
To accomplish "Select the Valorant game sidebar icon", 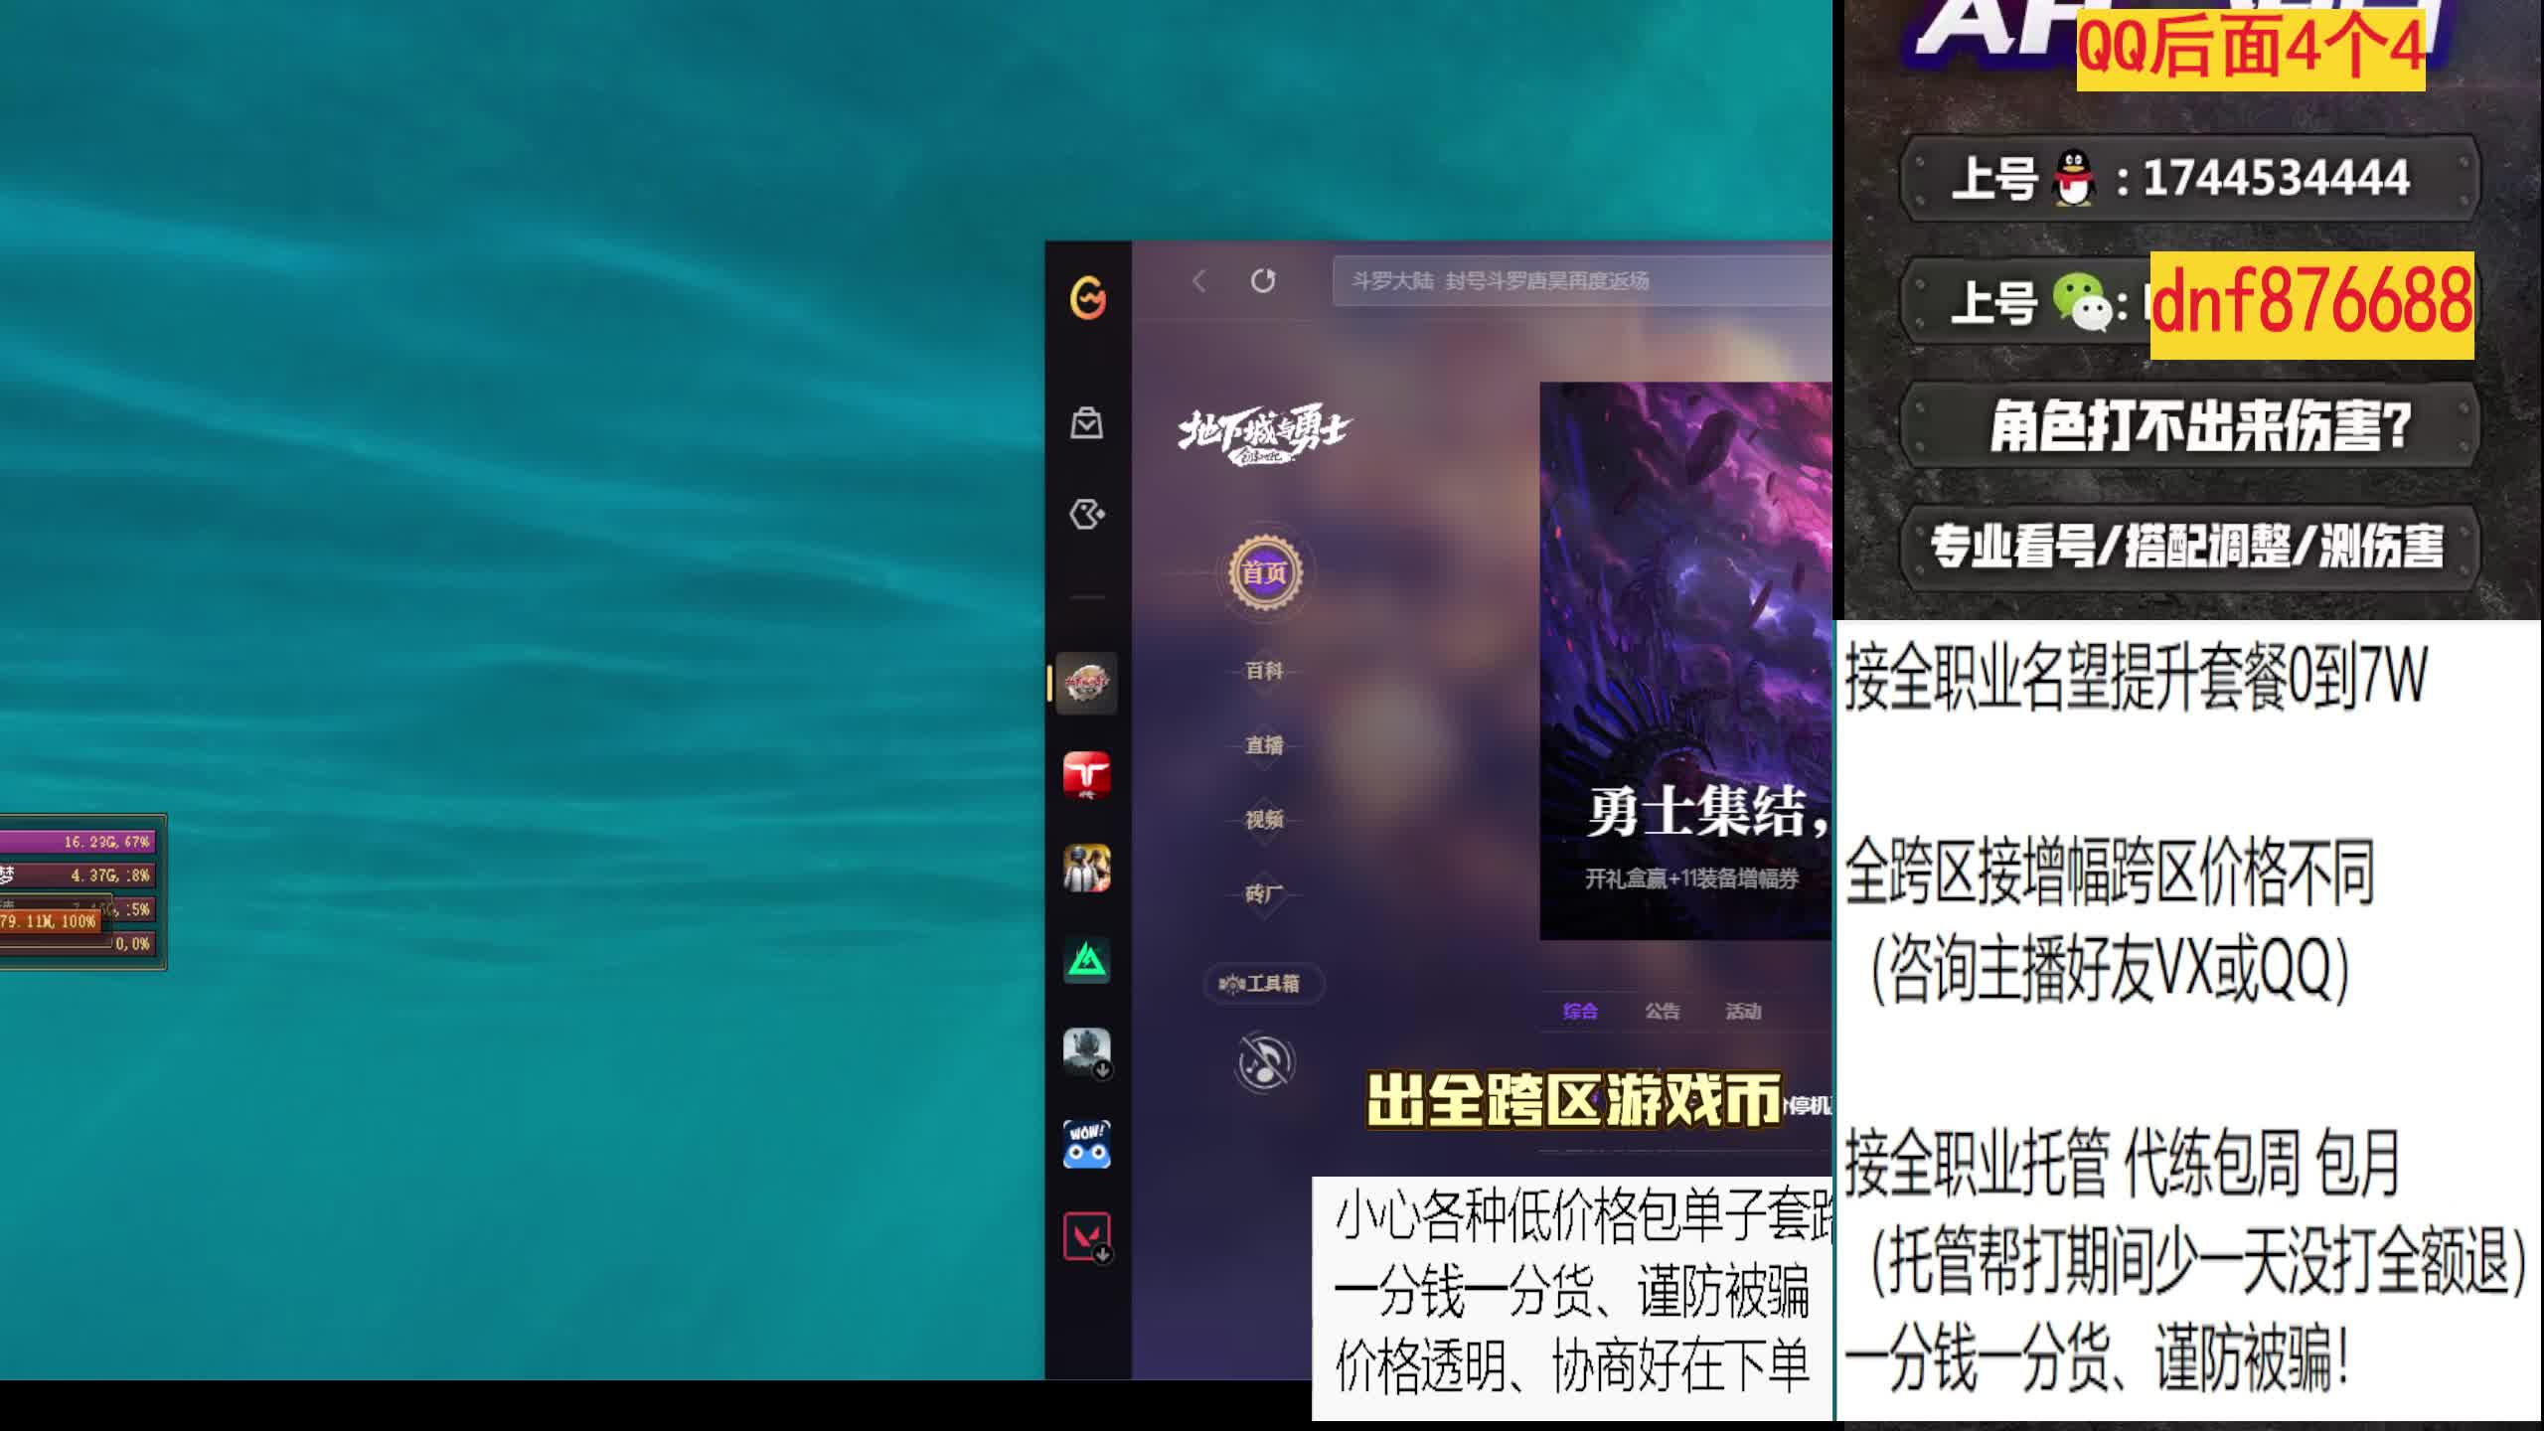I will pos(1086,1236).
